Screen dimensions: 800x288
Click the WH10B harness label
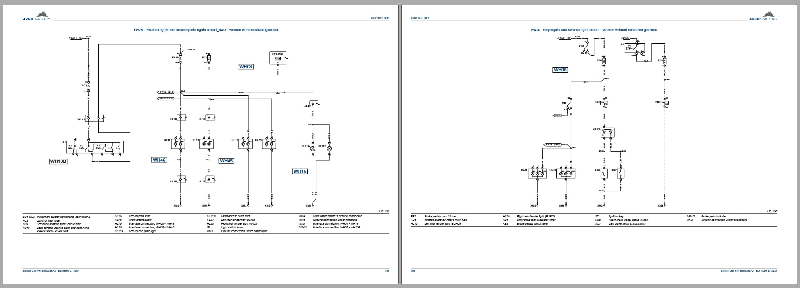click(x=58, y=161)
